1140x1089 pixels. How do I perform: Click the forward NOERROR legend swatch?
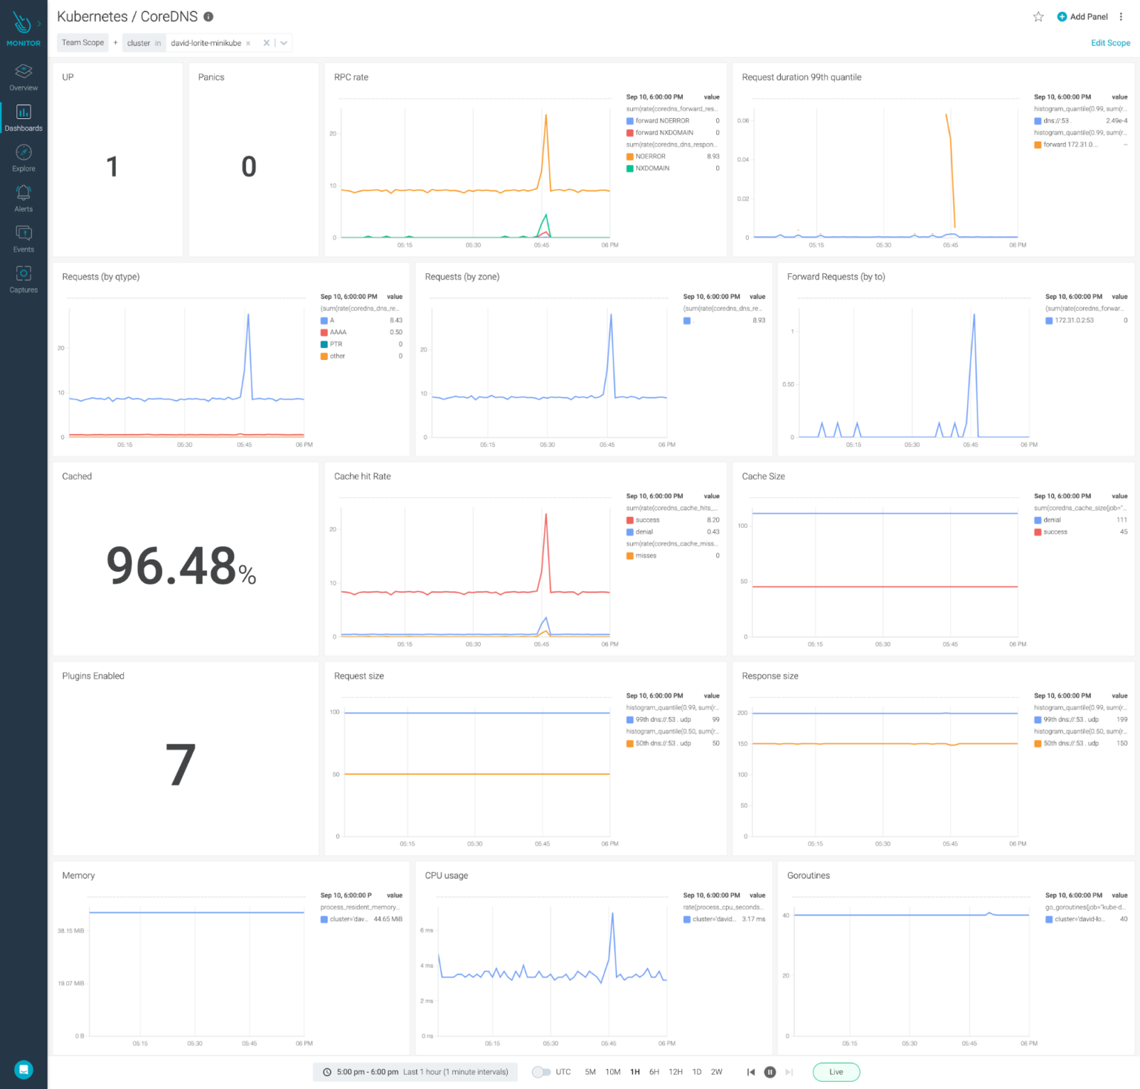click(x=630, y=121)
